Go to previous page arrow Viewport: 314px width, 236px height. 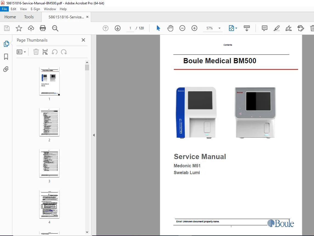point(106,28)
